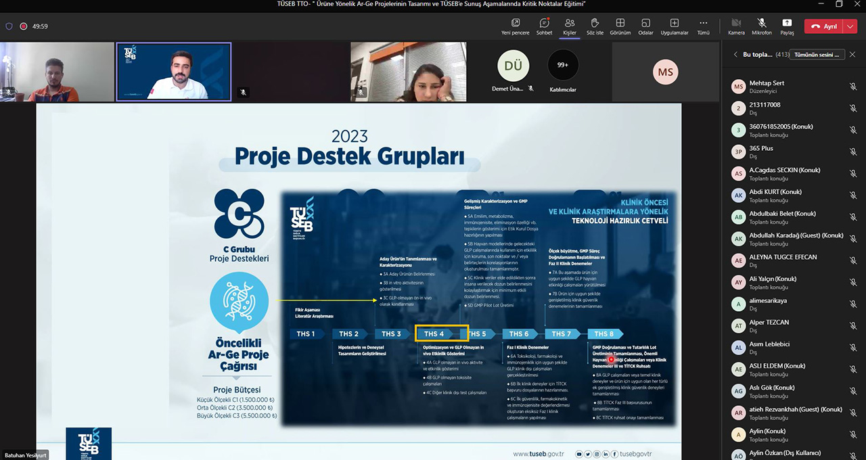Open Odalar breakout rooms
The height and width of the screenshot is (460, 866).
645,26
